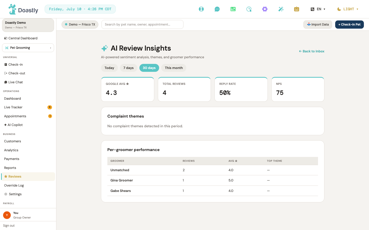
Task: Select the This month period filter
Action: 174,68
